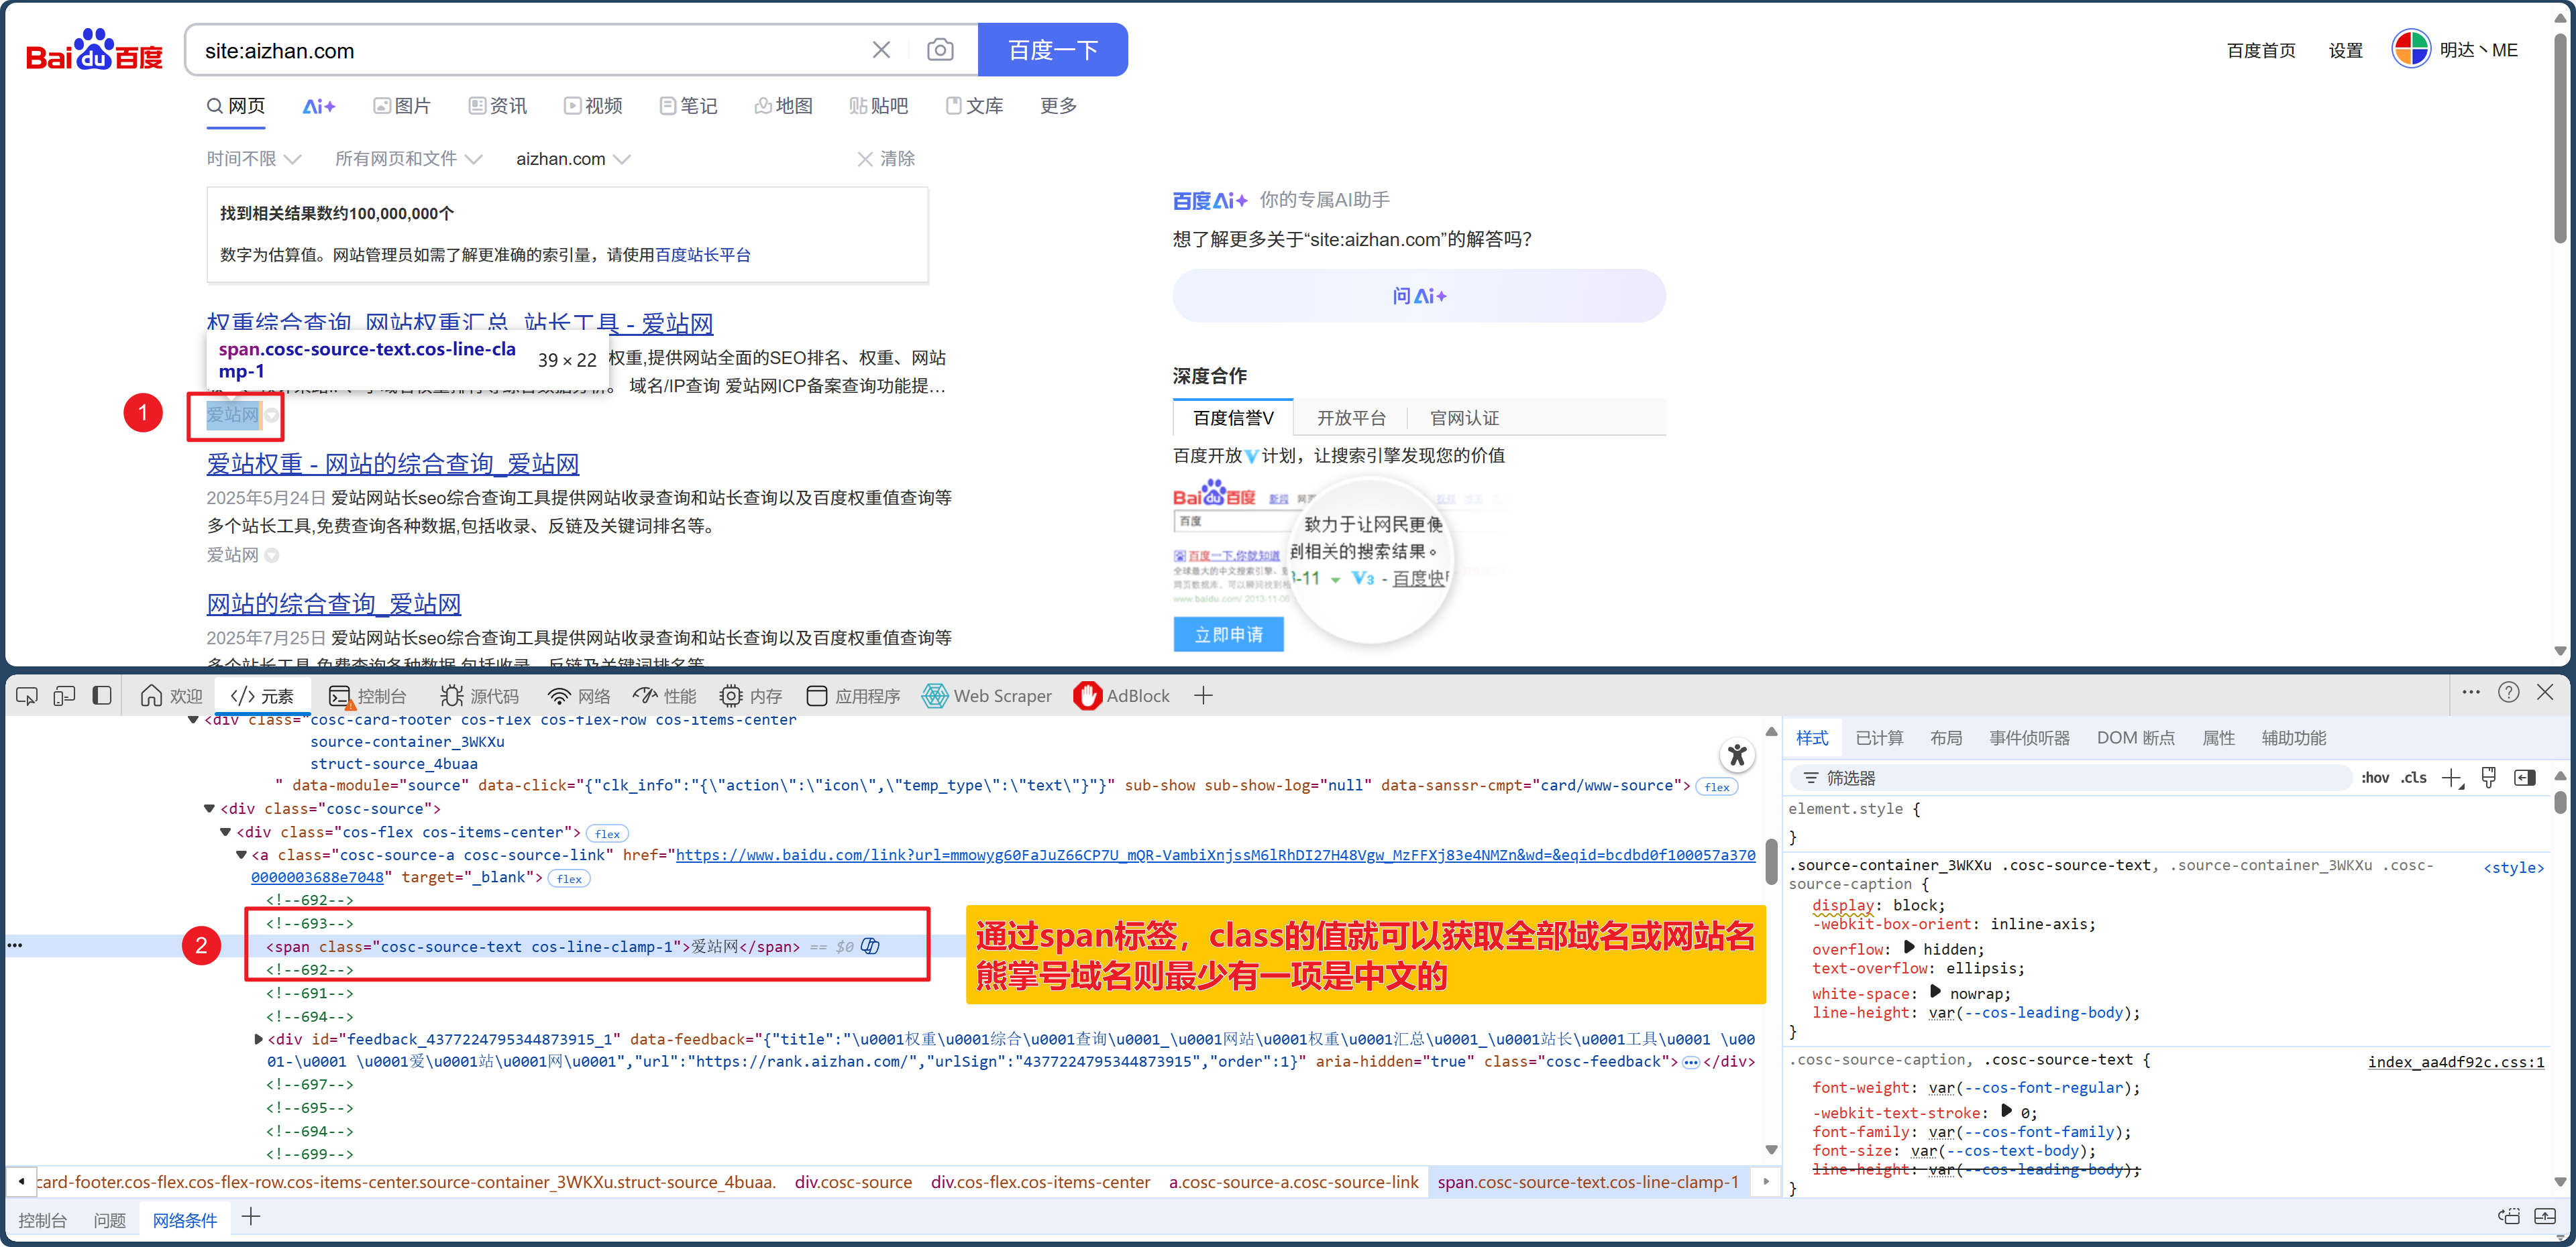Expand the div id="feedback_..." node
Viewport: 2576px width, 1247px height.
(x=259, y=1039)
